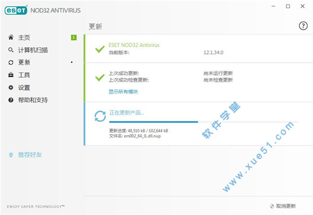
Task: Click the green notification badge on 主页
Action: click(x=74, y=37)
